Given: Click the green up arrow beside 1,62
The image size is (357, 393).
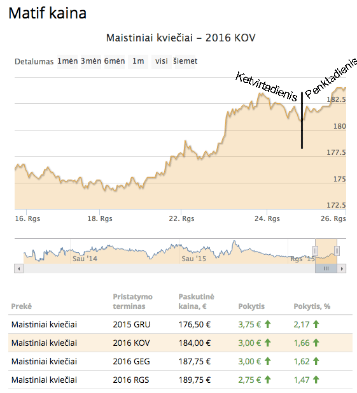Looking at the screenshot, I should [x=316, y=361].
